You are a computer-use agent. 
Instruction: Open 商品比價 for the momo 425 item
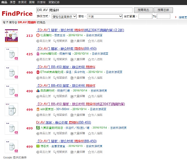coord(44,59)
